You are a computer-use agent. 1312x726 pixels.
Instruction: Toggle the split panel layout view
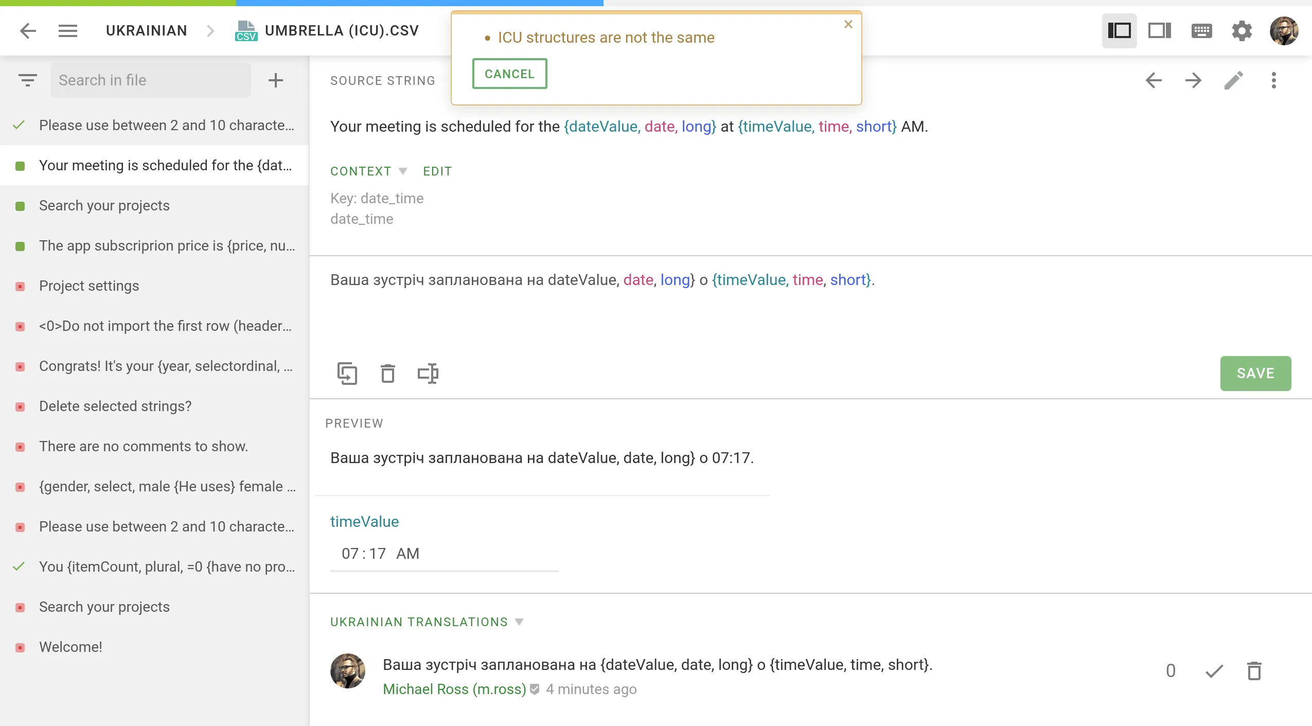1159,31
